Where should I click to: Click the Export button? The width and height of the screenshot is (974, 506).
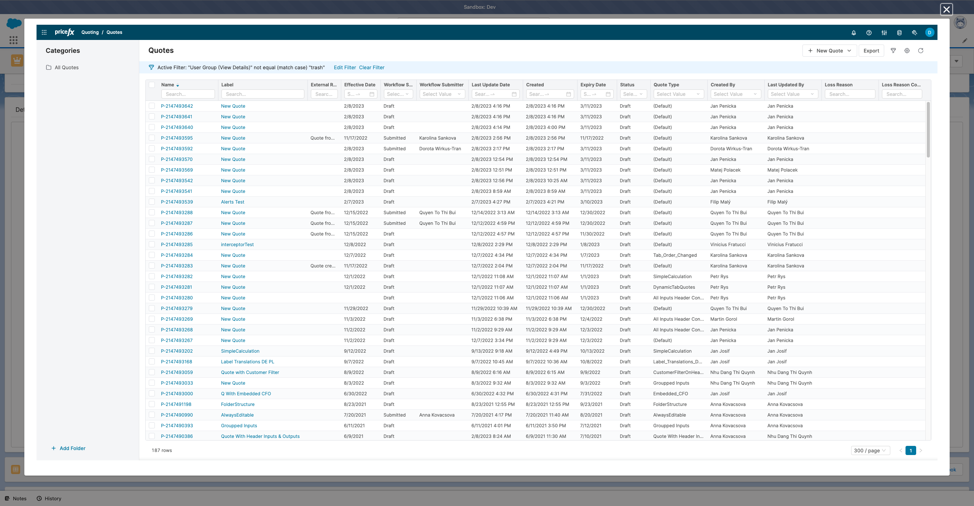point(871,50)
